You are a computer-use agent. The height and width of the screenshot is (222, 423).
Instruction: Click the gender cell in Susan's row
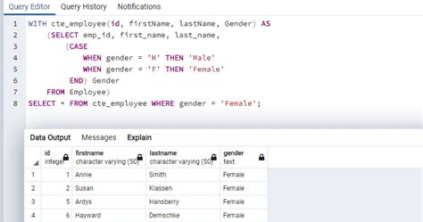244,188
